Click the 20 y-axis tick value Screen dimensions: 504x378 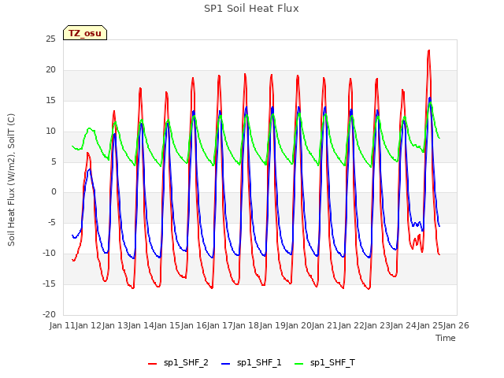[x=50, y=69]
